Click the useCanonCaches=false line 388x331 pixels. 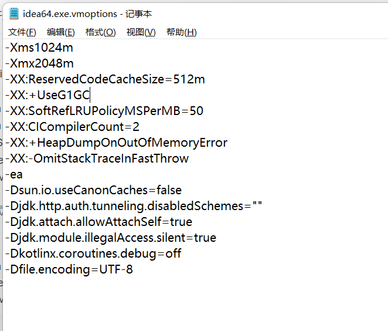[x=94, y=190]
